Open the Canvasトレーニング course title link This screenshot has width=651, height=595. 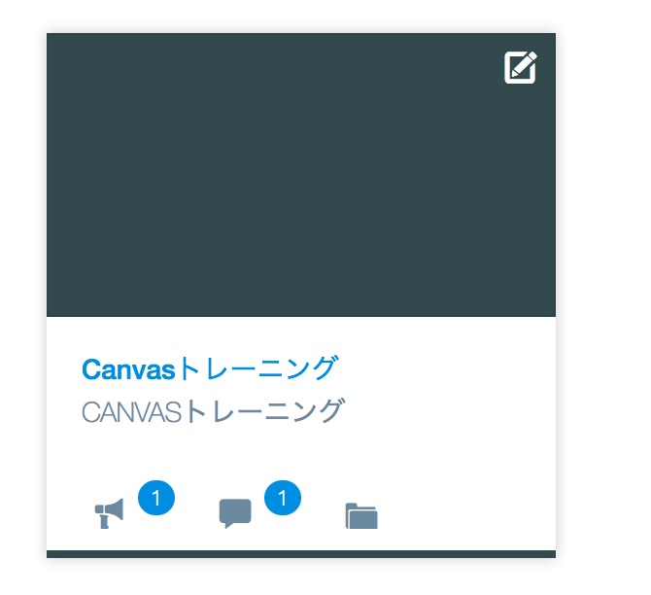(x=210, y=369)
